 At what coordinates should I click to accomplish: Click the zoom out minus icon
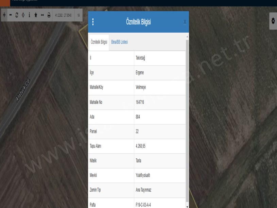click(11, 16)
